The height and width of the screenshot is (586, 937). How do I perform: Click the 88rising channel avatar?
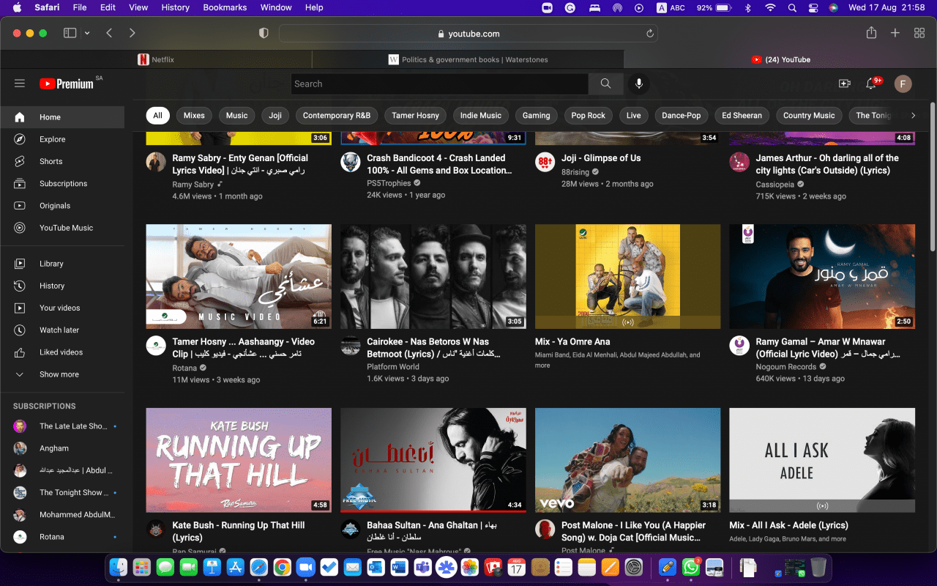(545, 162)
